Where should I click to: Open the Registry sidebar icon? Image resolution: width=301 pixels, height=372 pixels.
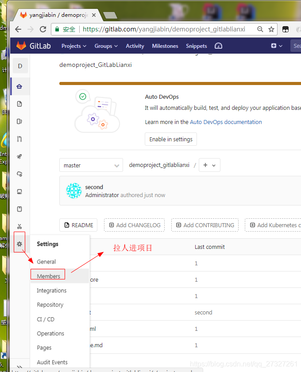tap(19, 192)
